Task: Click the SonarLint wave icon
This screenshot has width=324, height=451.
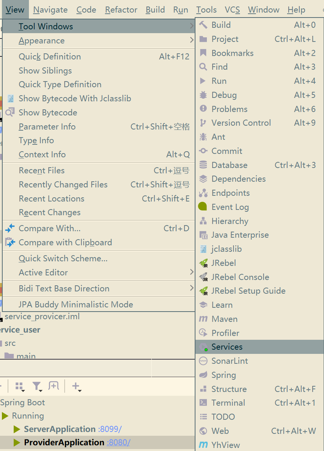Action: click(x=203, y=361)
